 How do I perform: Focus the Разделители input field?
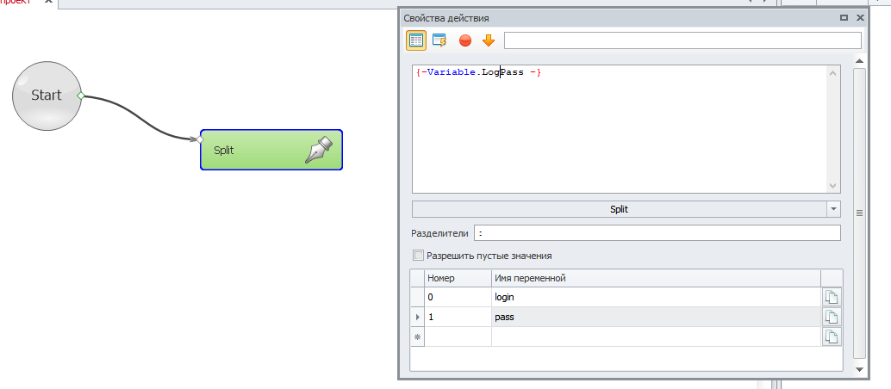click(x=657, y=233)
